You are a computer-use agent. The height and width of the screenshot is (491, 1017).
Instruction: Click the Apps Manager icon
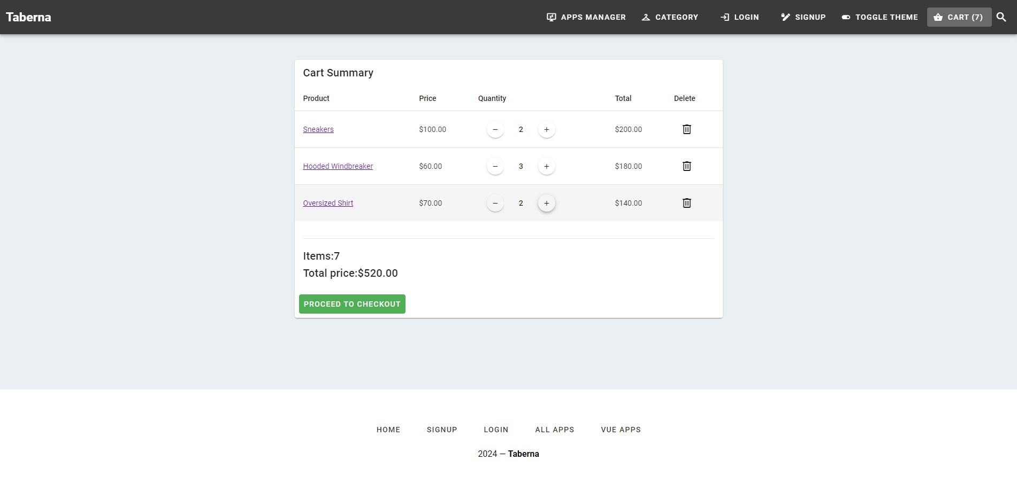[551, 17]
